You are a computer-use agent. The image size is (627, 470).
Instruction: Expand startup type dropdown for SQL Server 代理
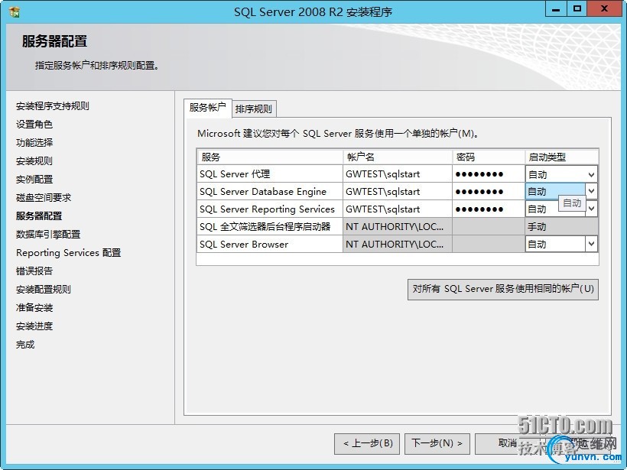591,174
